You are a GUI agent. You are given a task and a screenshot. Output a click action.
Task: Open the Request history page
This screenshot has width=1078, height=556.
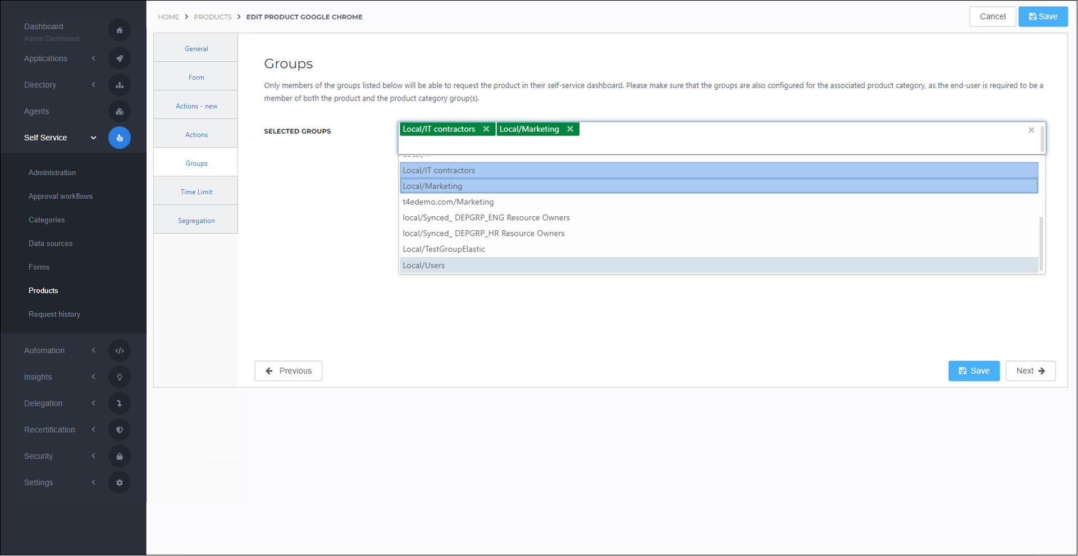pos(54,314)
